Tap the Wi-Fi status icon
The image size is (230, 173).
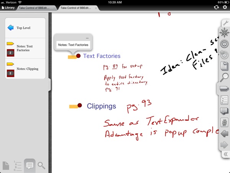pos(20,2)
